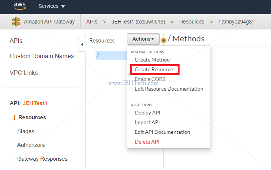Choose Enable CORS from the Actions menu
271x170 pixels.
150,79
